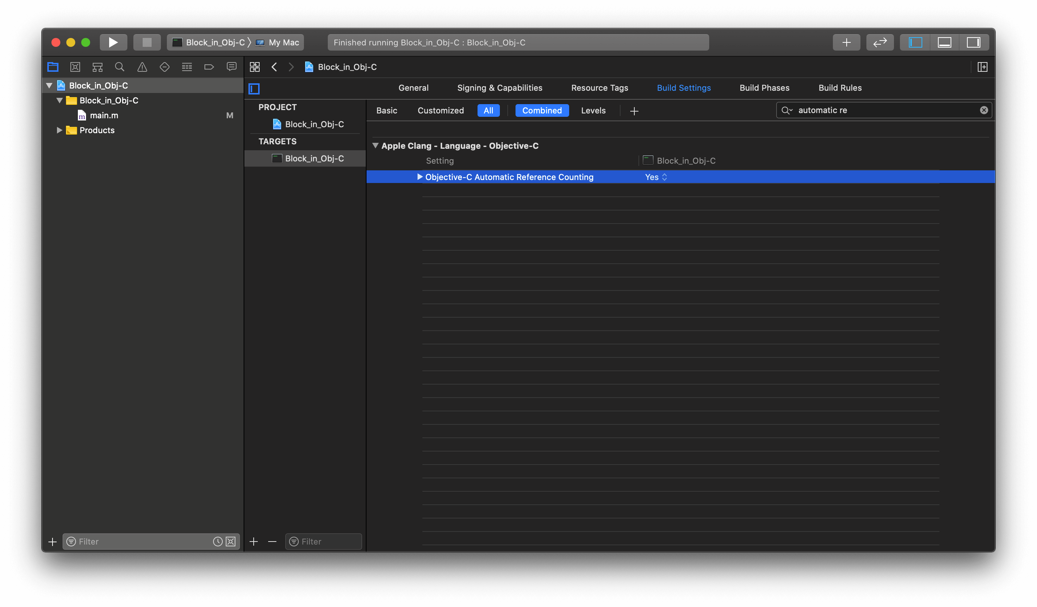Open the Report navigator speech-bubble icon

coord(232,67)
